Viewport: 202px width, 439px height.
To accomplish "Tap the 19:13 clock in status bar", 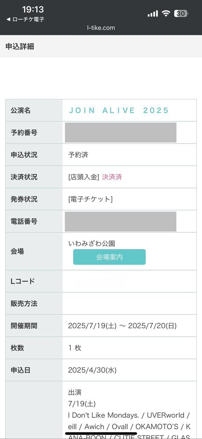I will coord(33,10).
